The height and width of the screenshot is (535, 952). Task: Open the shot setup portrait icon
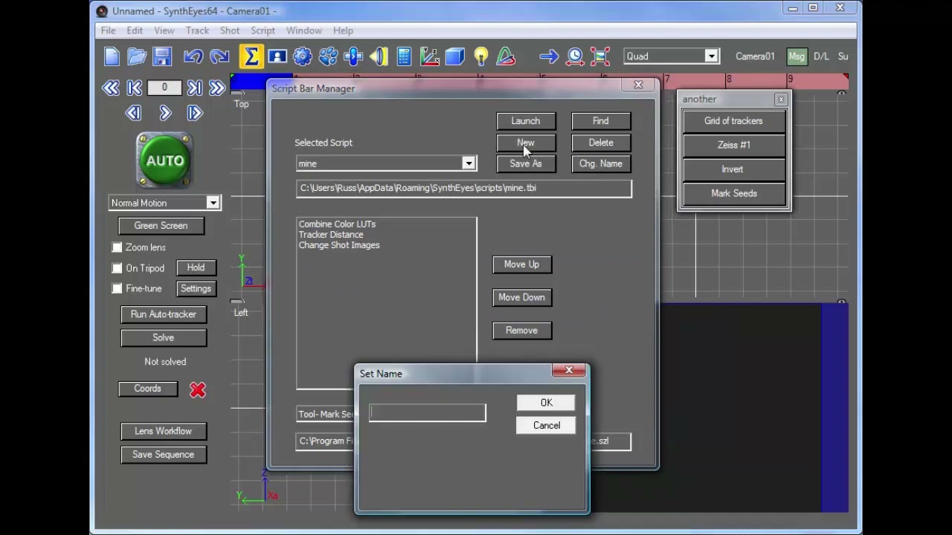tap(277, 56)
